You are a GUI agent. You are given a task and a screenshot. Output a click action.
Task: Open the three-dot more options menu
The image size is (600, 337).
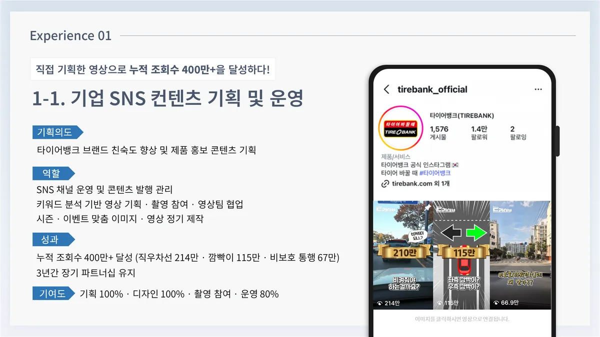(x=538, y=89)
